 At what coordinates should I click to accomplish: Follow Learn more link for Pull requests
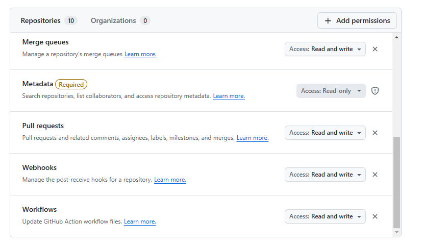point(252,138)
